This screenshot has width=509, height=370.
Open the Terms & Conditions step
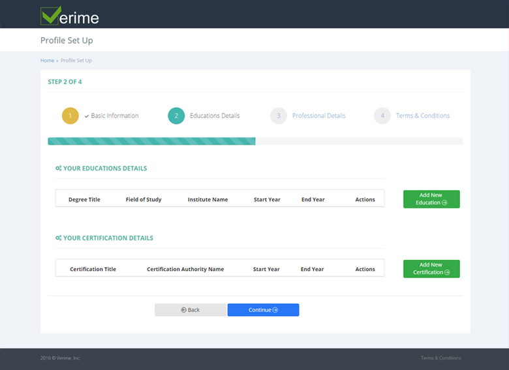click(x=422, y=116)
